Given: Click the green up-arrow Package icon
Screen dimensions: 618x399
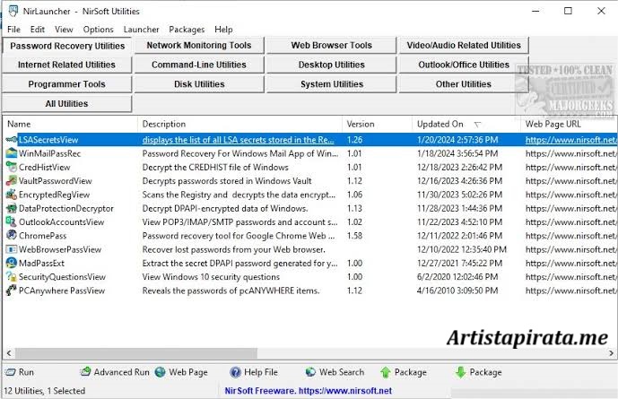Looking at the screenshot, I should pos(386,372).
